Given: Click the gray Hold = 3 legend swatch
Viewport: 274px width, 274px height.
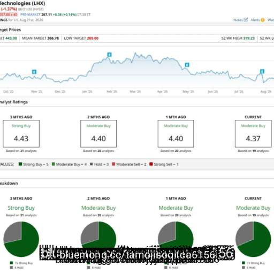Looking at the screenshot, I should coord(92,164).
